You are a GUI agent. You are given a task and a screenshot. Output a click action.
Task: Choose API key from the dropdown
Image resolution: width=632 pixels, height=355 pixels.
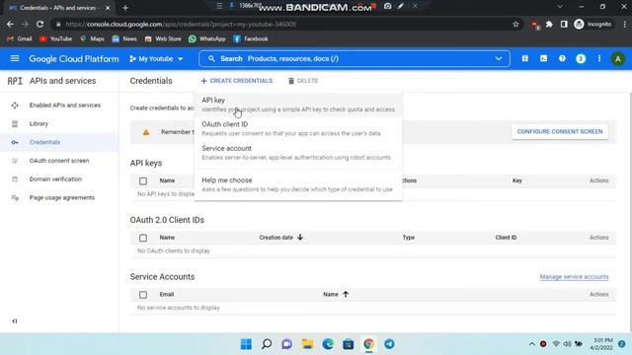[298, 105]
